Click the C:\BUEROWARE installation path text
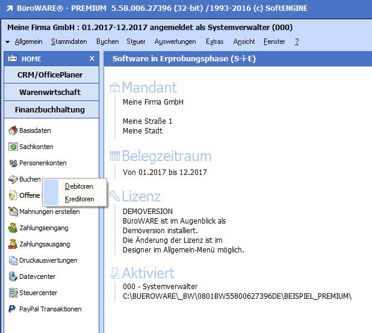Screen dimensions: 372x333 click(x=237, y=296)
